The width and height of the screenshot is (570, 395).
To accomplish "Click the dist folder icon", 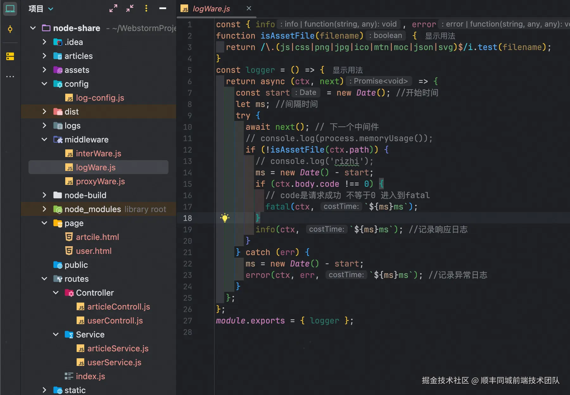I will click(58, 112).
